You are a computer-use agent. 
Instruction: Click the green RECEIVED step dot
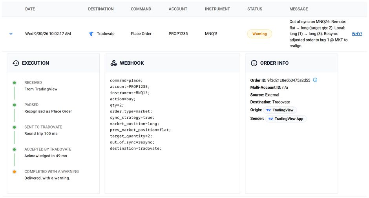tap(15, 83)
